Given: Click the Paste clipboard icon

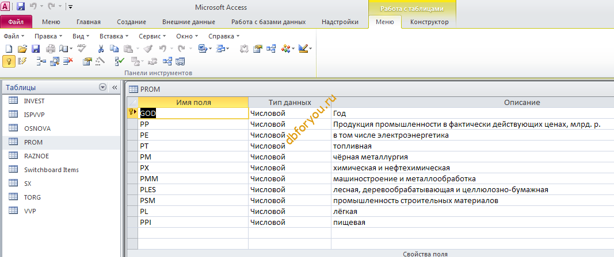Looking at the screenshot, I should pos(128,49).
